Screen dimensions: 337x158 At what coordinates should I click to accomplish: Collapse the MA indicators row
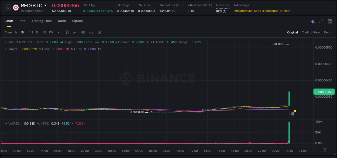(x=6, y=49)
